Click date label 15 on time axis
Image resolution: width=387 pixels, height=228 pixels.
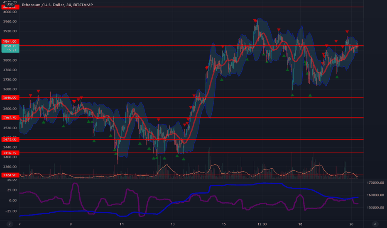pos(224,224)
